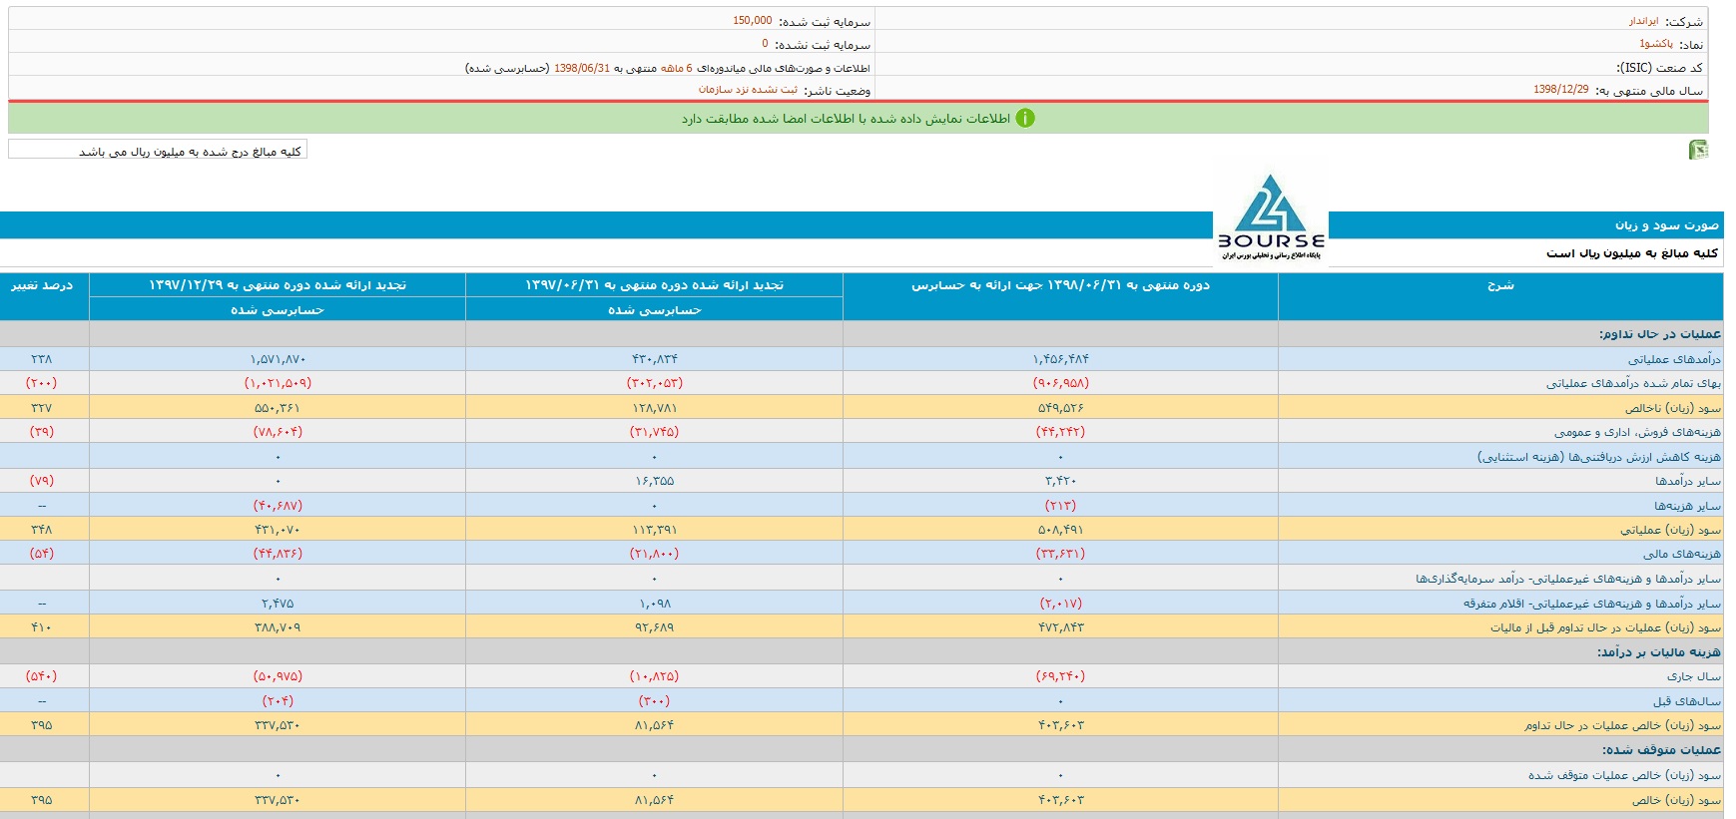Click the operating profit value ۴۳۱,۰۷۰

(278, 530)
